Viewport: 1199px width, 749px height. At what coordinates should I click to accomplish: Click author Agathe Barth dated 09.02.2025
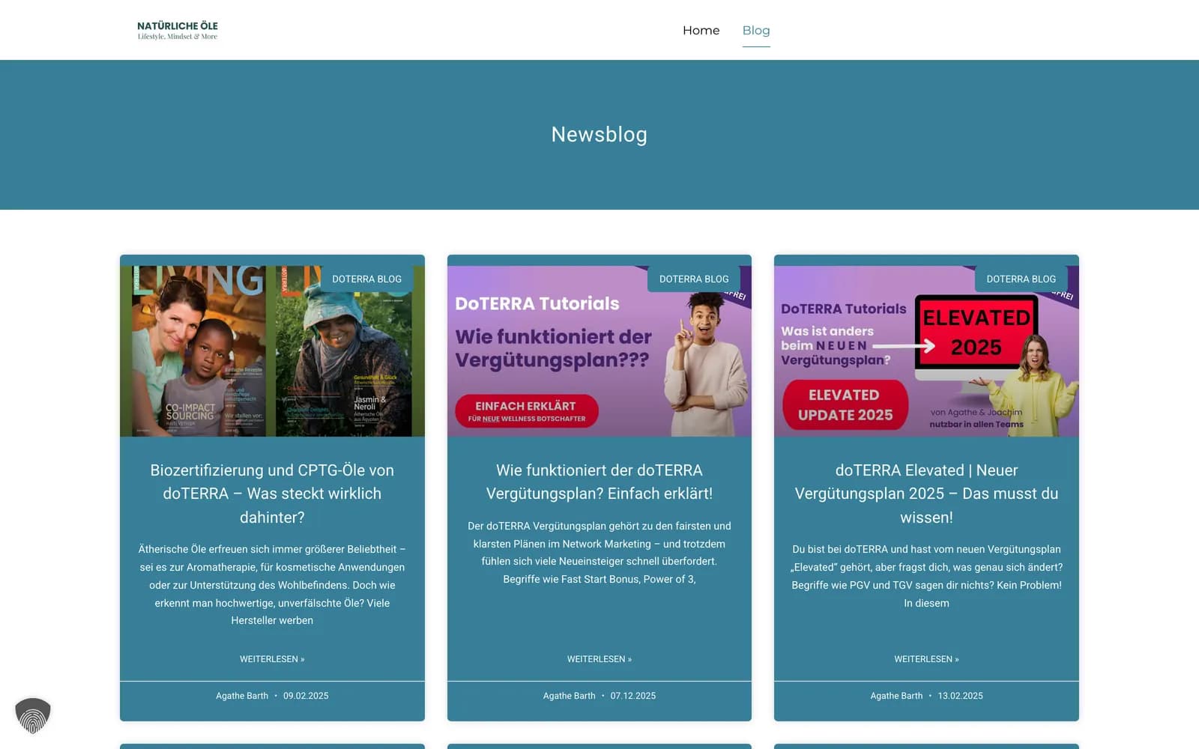pyautogui.click(x=242, y=696)
